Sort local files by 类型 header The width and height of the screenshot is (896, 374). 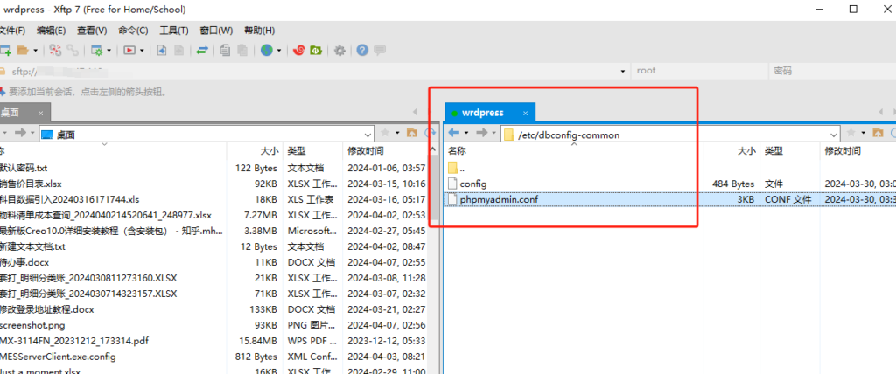(x=297, y=151)
